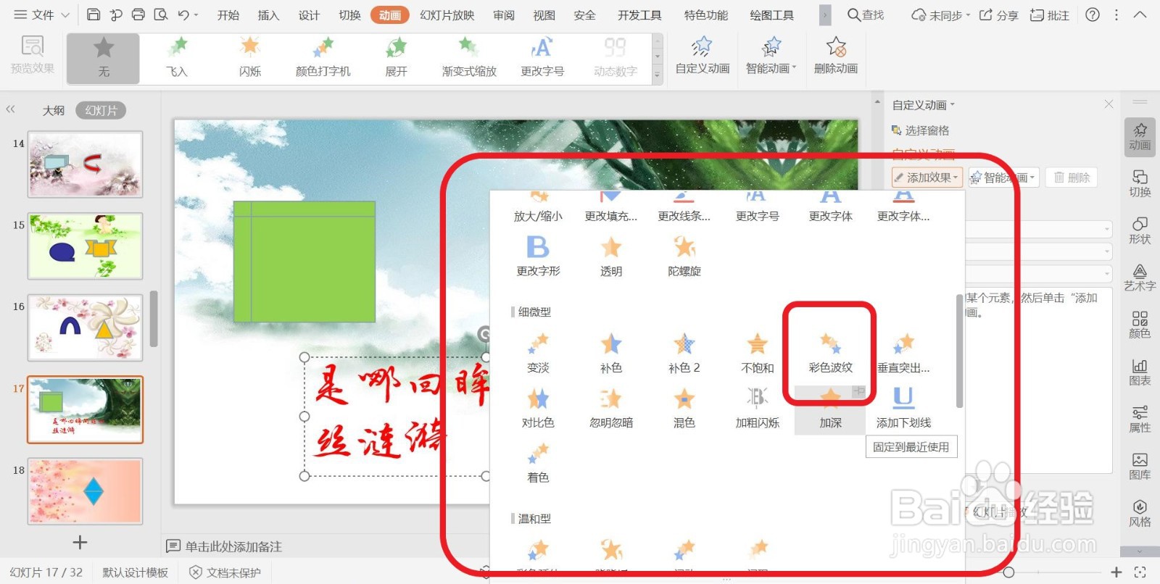Screen dimensions: 1160x584
Task: Choose the 更改字号 ribbon animation
Action: (542, 58)
